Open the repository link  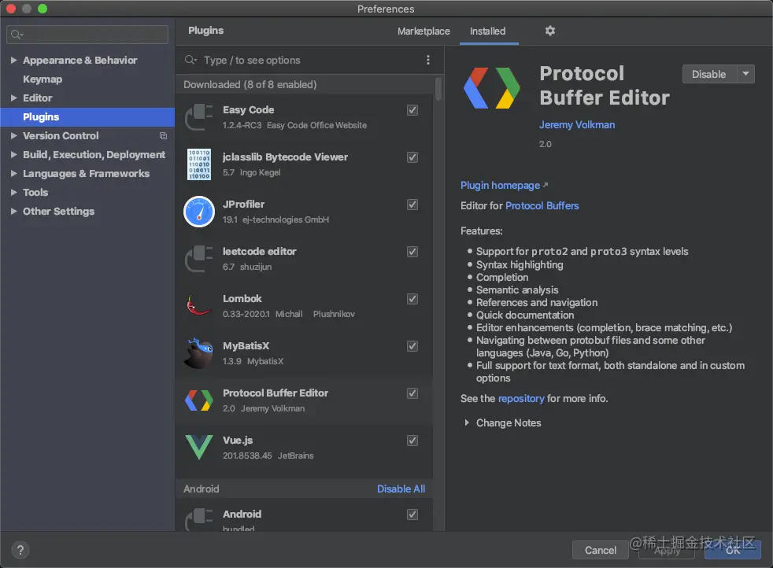(521, 399)
